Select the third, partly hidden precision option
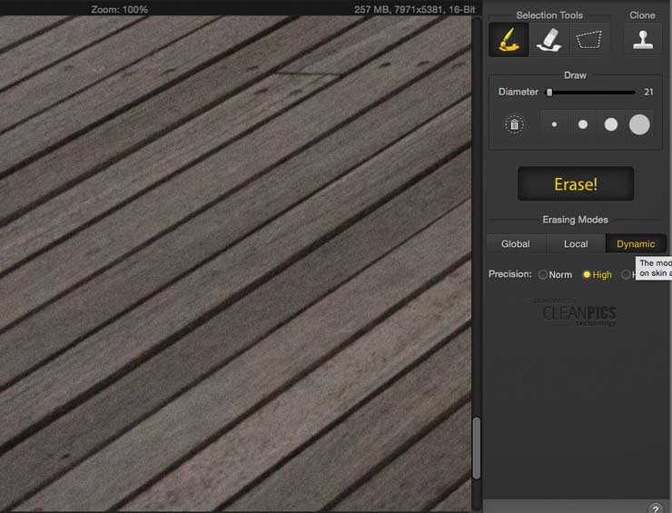Screen dimensions: 672x513 pos(627,275)
